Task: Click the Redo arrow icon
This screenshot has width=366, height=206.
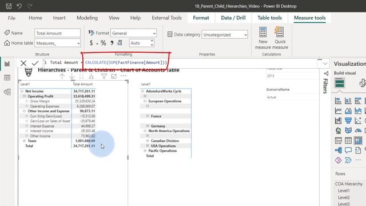Action: tap(30, 6)
